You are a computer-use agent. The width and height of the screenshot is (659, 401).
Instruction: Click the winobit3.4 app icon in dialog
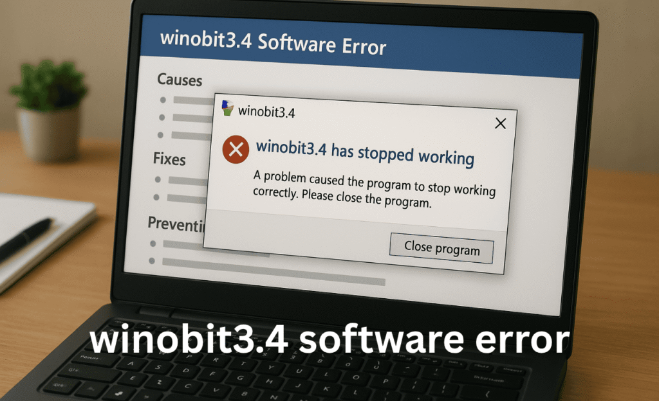227,108
